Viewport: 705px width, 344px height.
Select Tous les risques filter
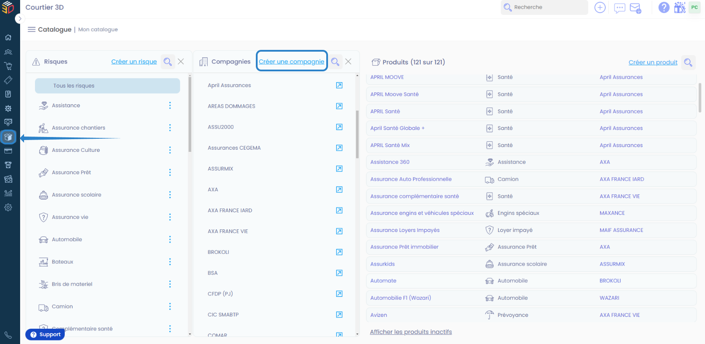tap(108, 86)
